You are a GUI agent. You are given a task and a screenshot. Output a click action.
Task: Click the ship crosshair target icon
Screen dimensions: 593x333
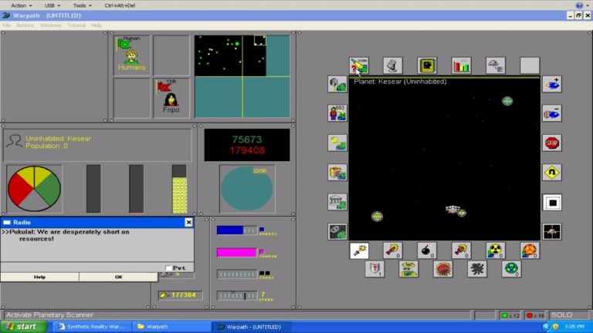click(x=552, y=231)
